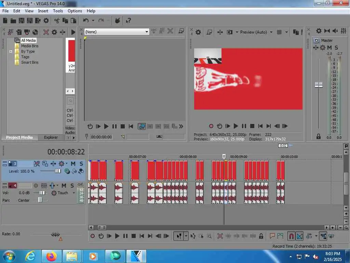Viewport: 350px width, 263px height.
Task: Play the timeline from transport bar
Action: coord(117,236)
